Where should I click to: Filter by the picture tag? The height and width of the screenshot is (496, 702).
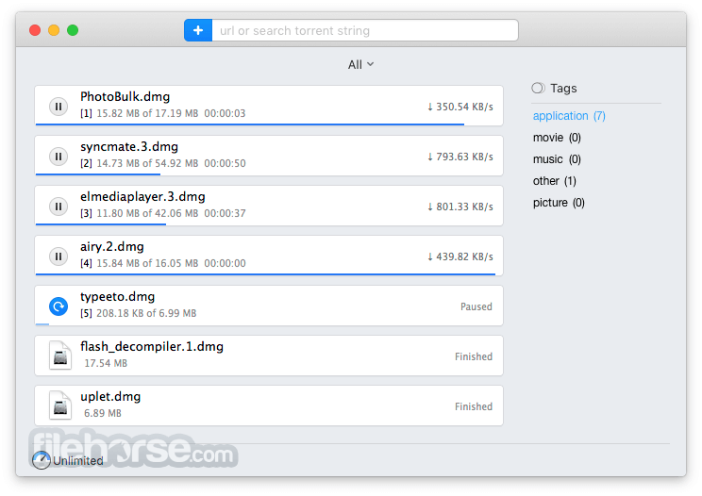559,203
